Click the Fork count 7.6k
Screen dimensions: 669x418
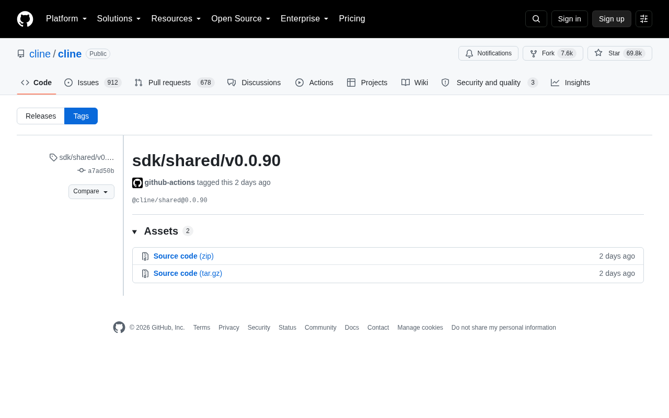(567, 53)
